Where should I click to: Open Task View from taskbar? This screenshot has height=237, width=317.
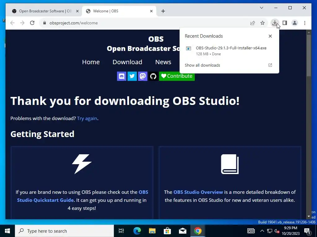coord(121,231)
